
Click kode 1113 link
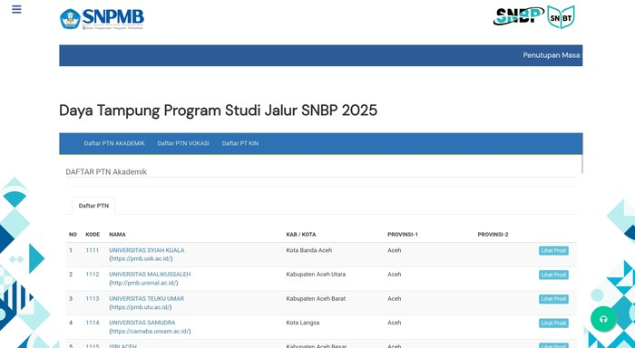coord(92,298)
